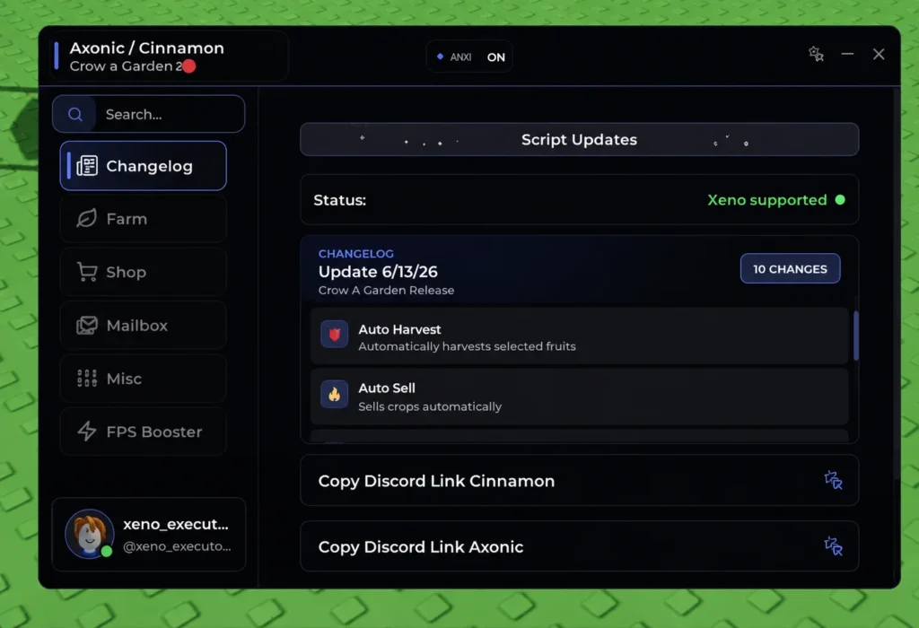Click the Farm leaf icon
This screenshot has width=919, height=628.
tap(87, 219)
